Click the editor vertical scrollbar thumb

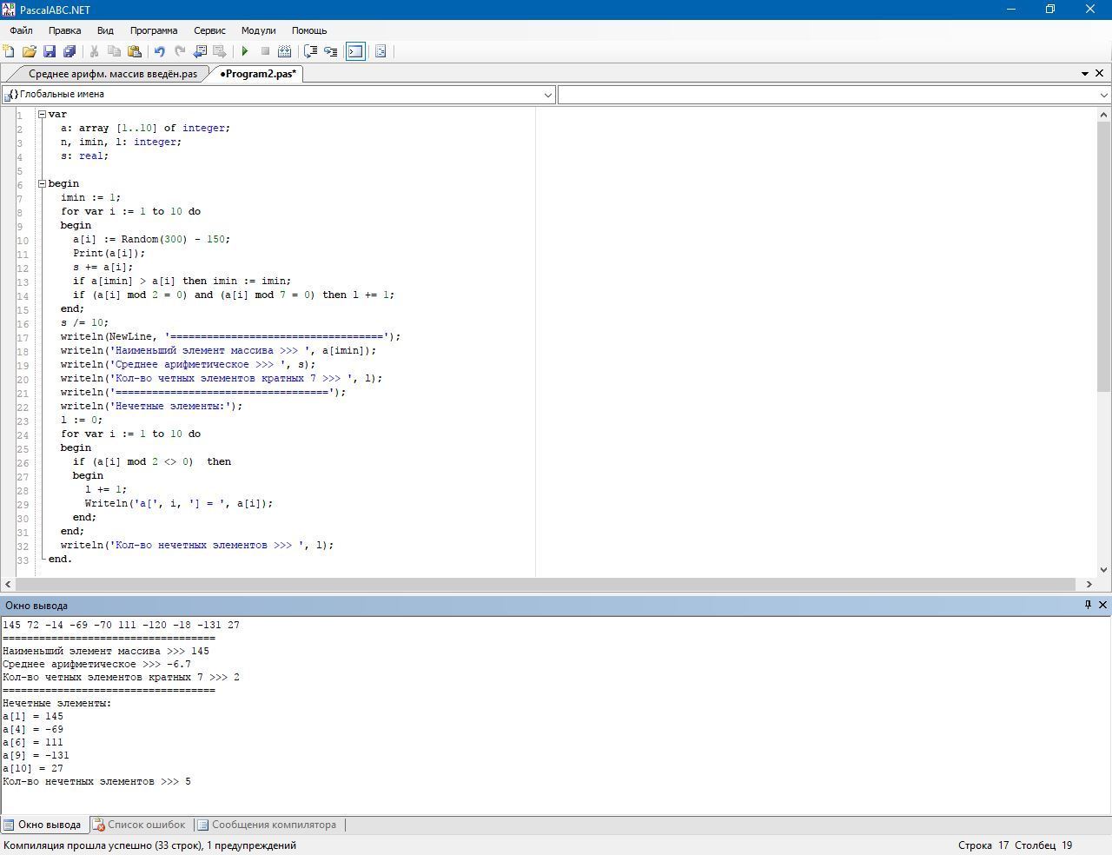1104,256
